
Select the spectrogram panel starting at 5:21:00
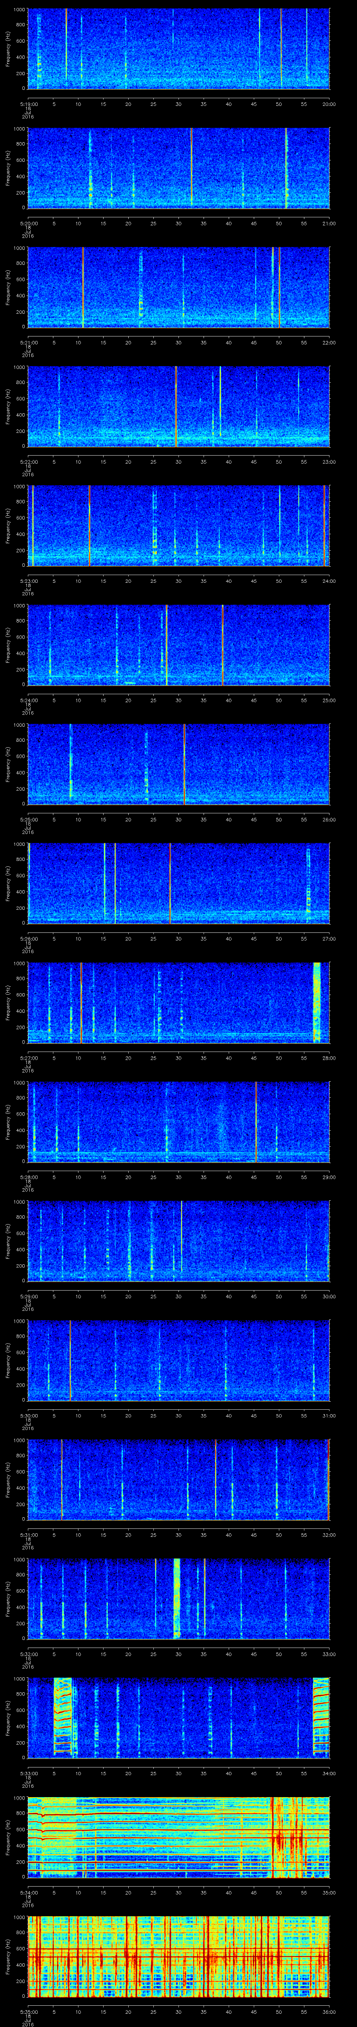click(179, 287)
